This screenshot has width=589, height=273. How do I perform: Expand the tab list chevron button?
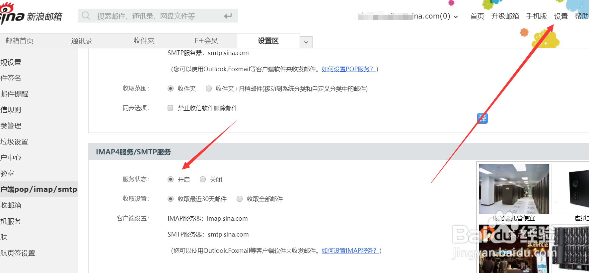(x=306, y=42)
